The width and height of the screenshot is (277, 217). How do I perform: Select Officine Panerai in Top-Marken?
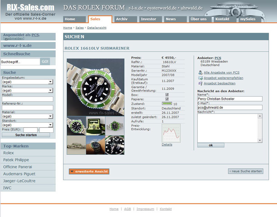pos(28,167)
